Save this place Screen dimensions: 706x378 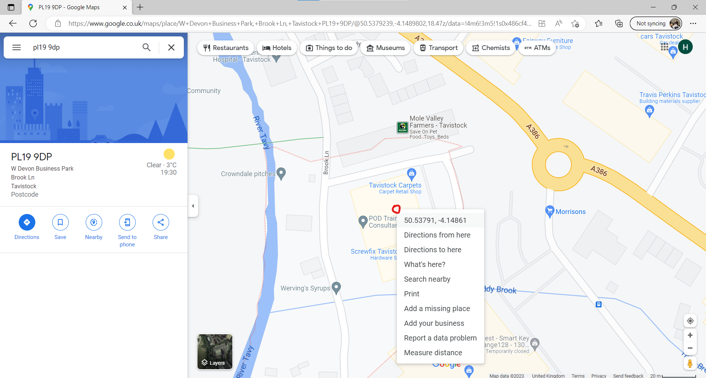point(60,227)
